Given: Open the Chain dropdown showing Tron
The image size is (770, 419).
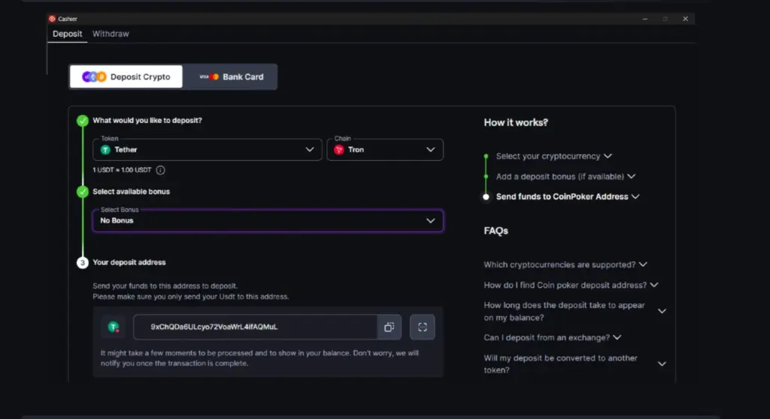Looking at the screenshot, I should point(385,149).
